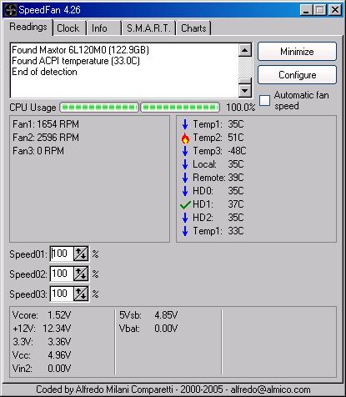This screenshot has height=397, width=346.
Task: Open the Configure dialog button
Action: [x=297, y=75]
